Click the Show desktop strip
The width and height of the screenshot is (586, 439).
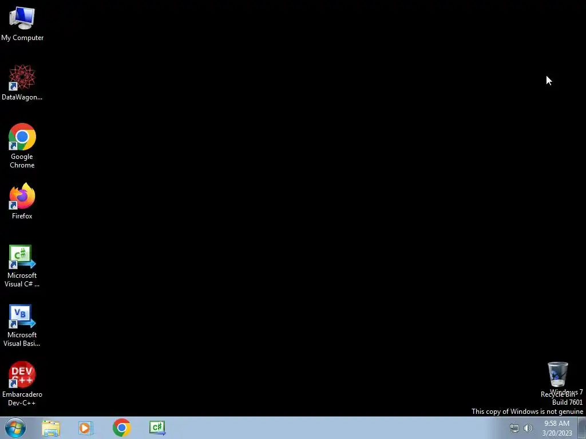pyautogui.click(x=582, y=428)
